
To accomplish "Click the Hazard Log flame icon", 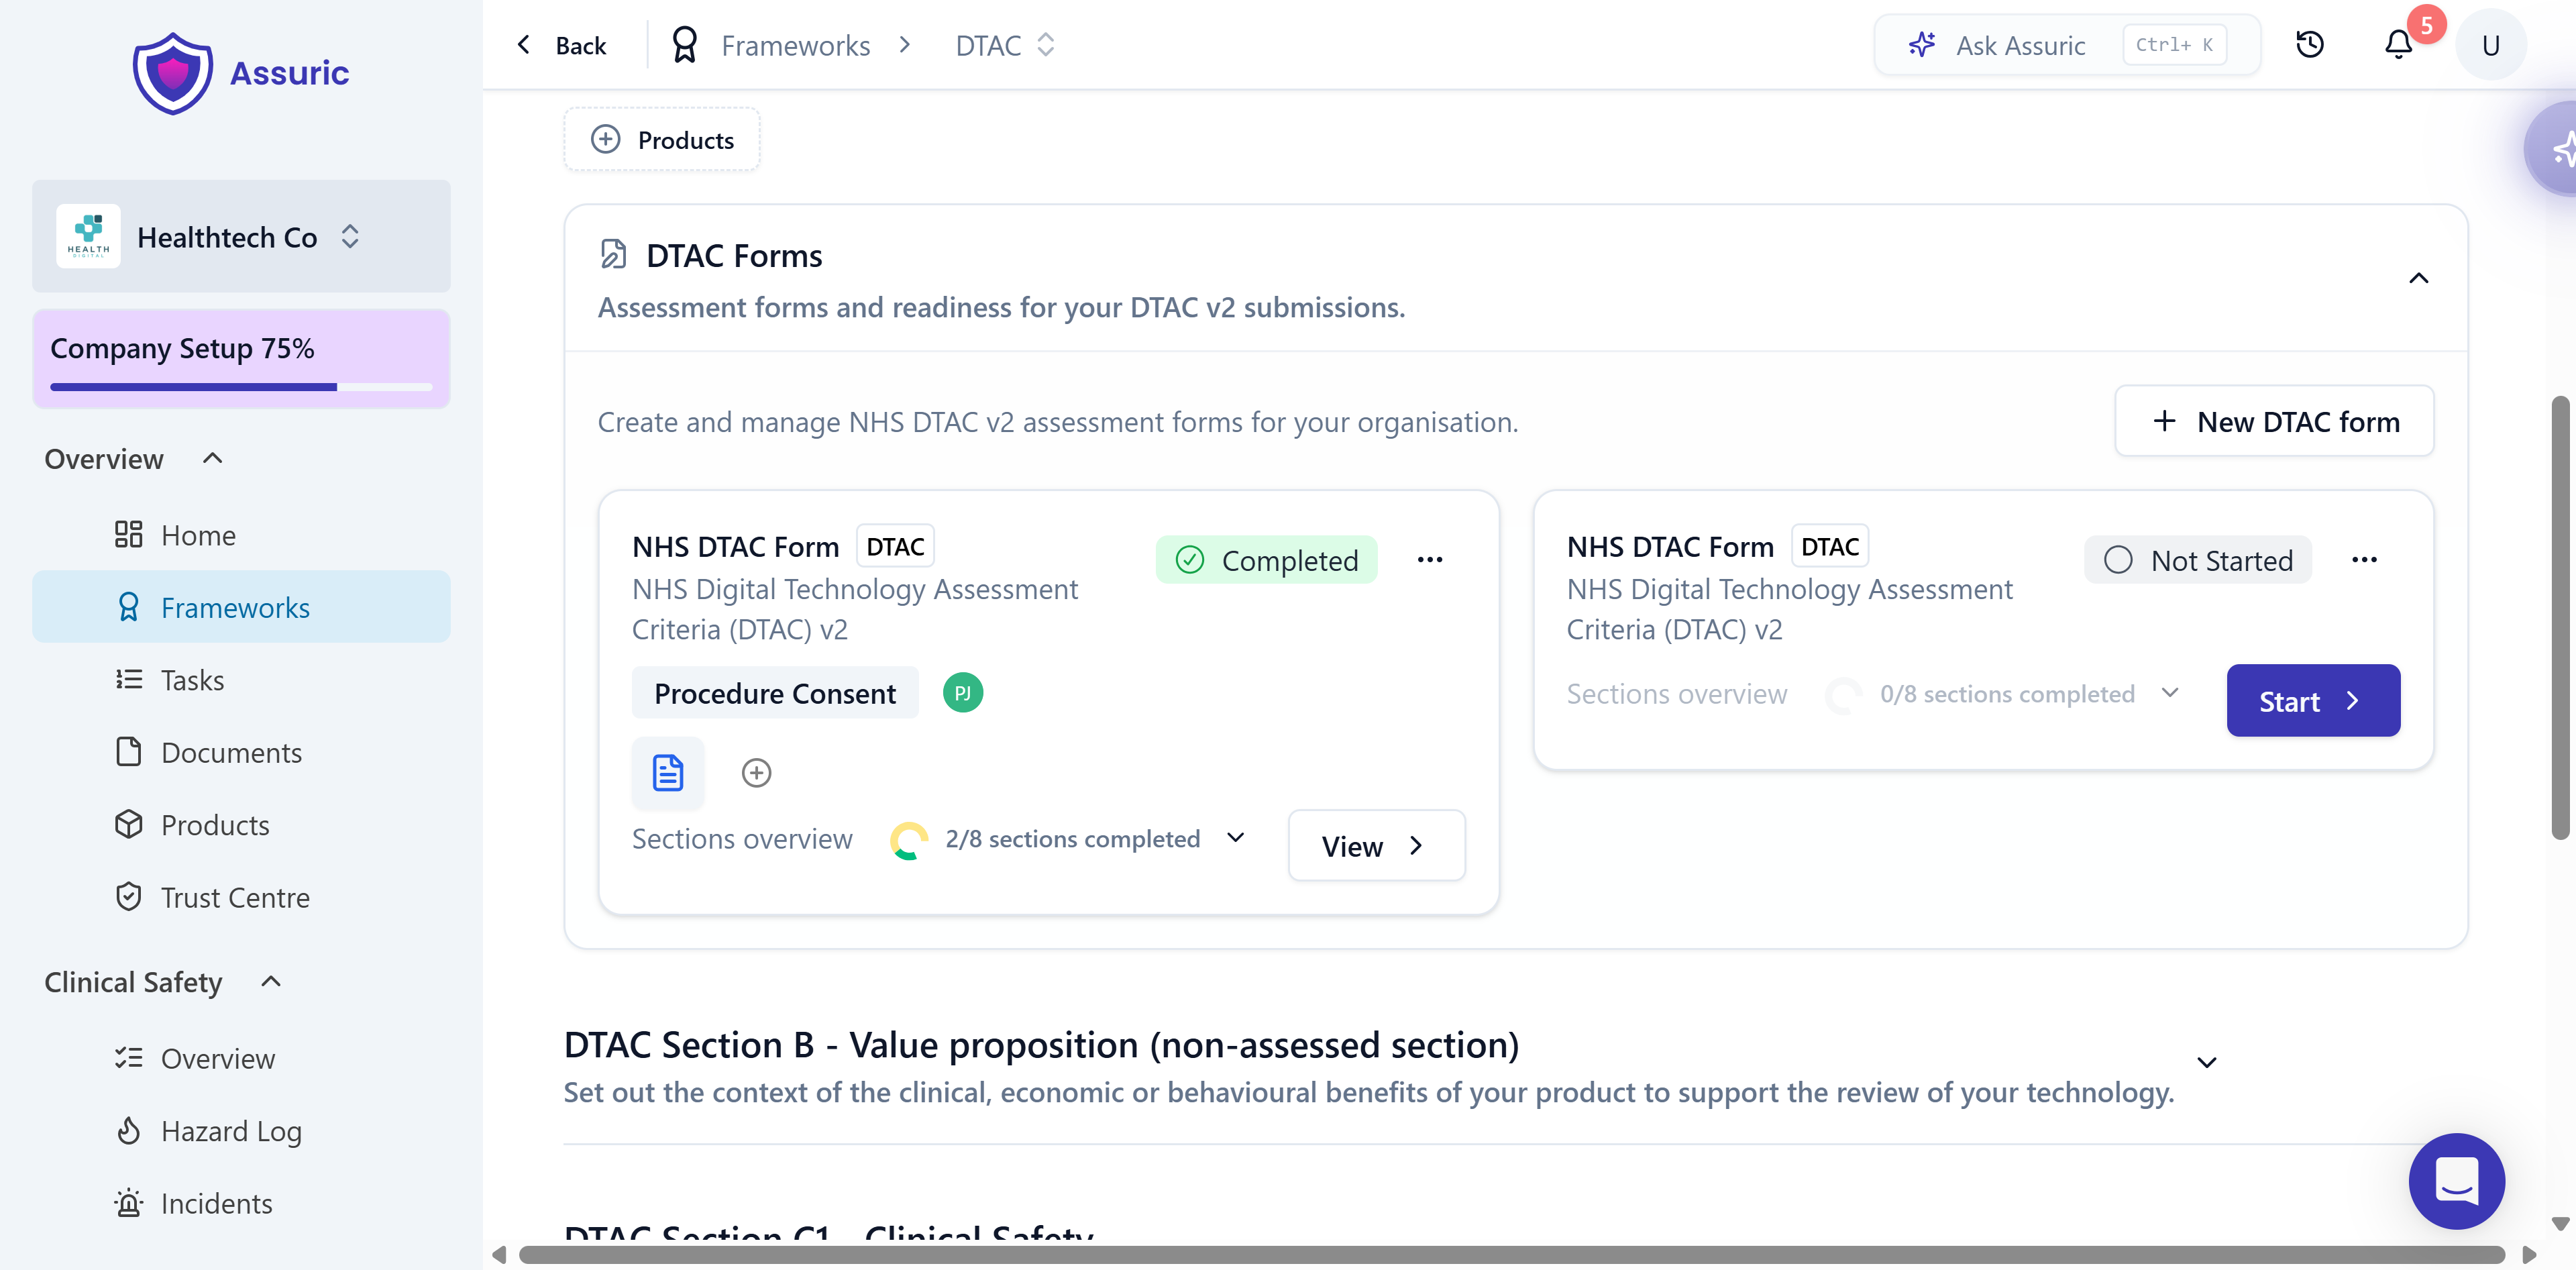I will click(x=128, y=1130).
